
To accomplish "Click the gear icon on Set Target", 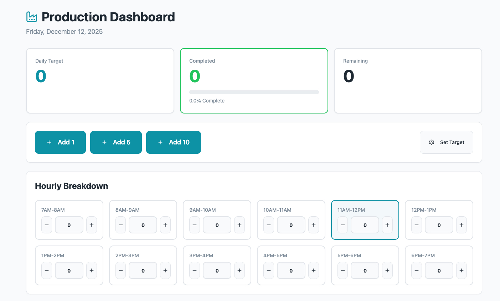I will click(x=432, y=142).
